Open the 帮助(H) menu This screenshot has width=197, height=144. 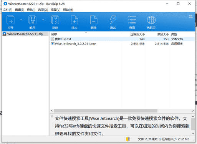click(x=68, y=10)
